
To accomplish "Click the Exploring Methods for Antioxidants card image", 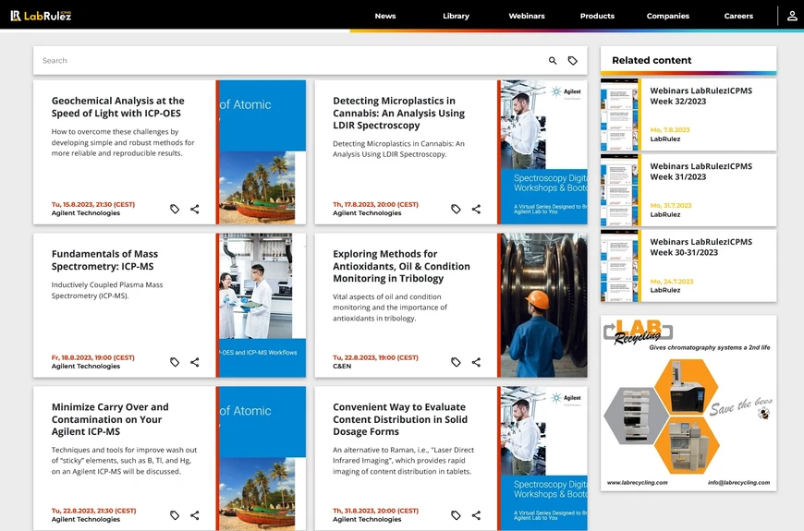I will (x=543, y=305).
